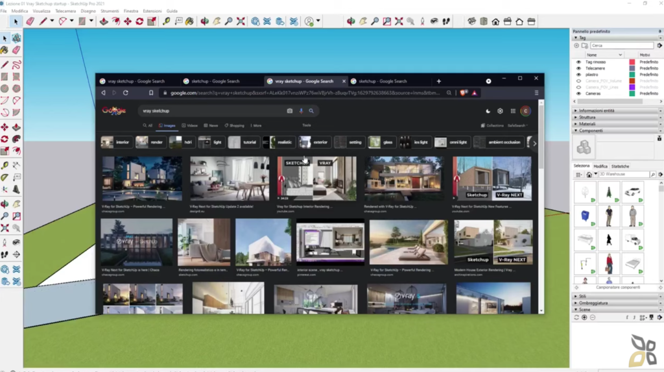Image resolution: width=664 pixels, height=372 pixels.
Task: Click the camera search-by-image icon
Action: point(290,111)
